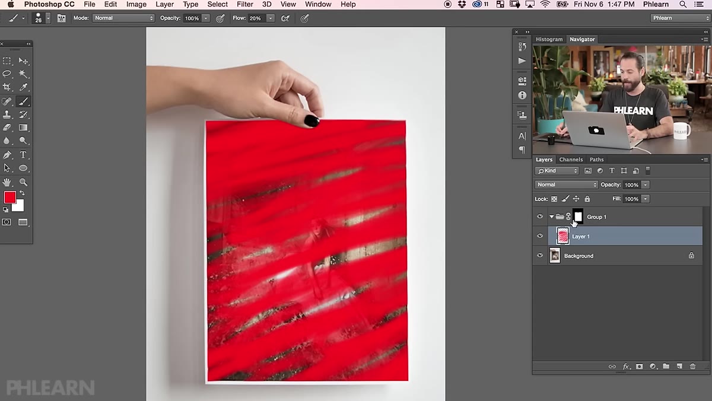Open the Character panel icon

pos(522,136)
